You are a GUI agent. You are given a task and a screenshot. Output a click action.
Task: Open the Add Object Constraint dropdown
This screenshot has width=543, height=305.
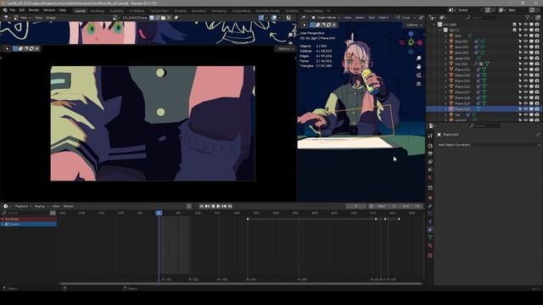click(x=487, y=145)
